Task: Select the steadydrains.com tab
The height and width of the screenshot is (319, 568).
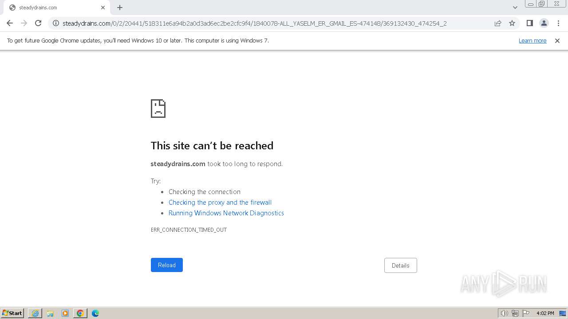Action: tap(57, 8)
